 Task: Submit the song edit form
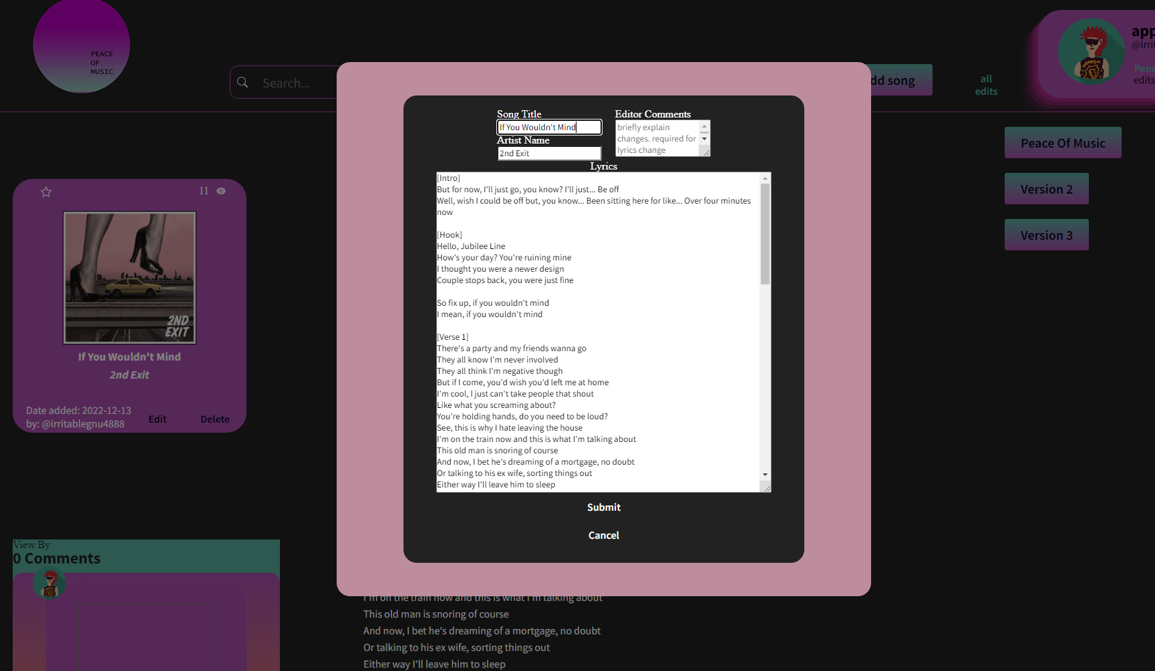point(603,507)
